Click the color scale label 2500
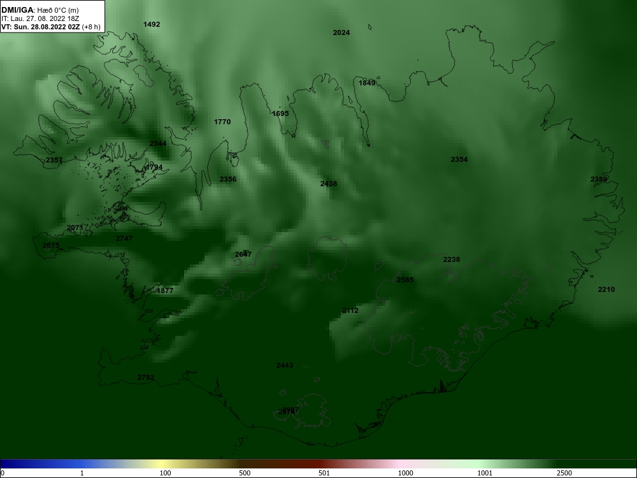This screenshot has height=478, width=637. (564, 473)
